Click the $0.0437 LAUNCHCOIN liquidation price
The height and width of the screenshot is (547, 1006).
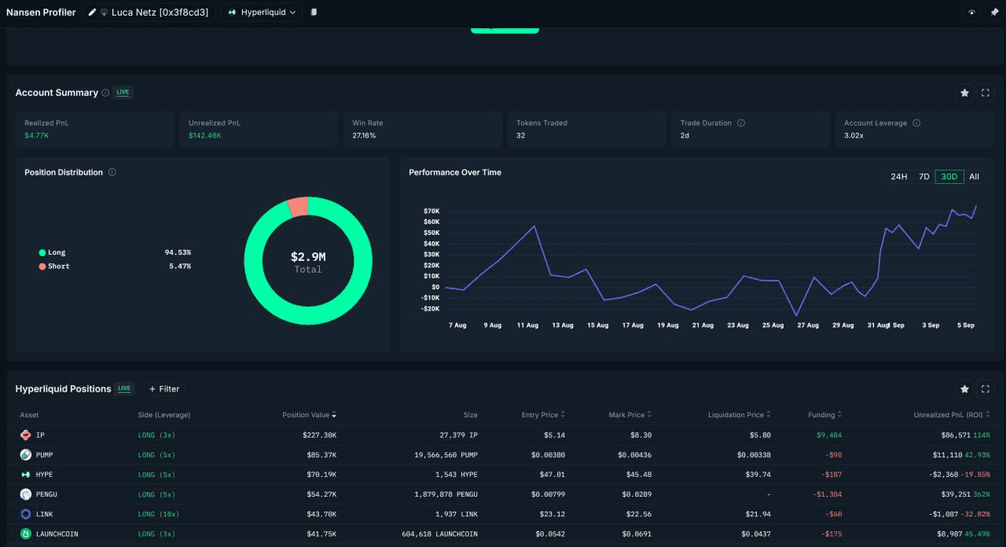point(755,534)
